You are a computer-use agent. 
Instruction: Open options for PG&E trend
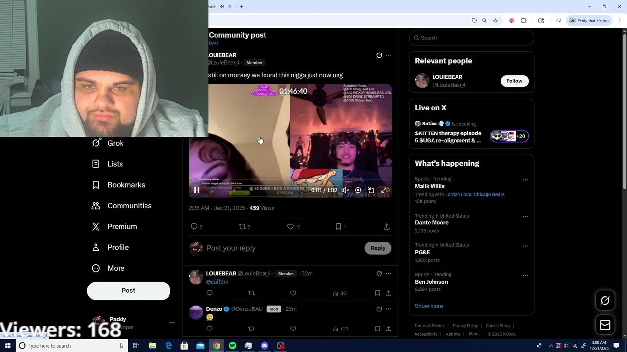525,246
